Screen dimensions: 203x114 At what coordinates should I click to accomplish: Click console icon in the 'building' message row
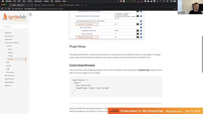(x=138, y=30)
